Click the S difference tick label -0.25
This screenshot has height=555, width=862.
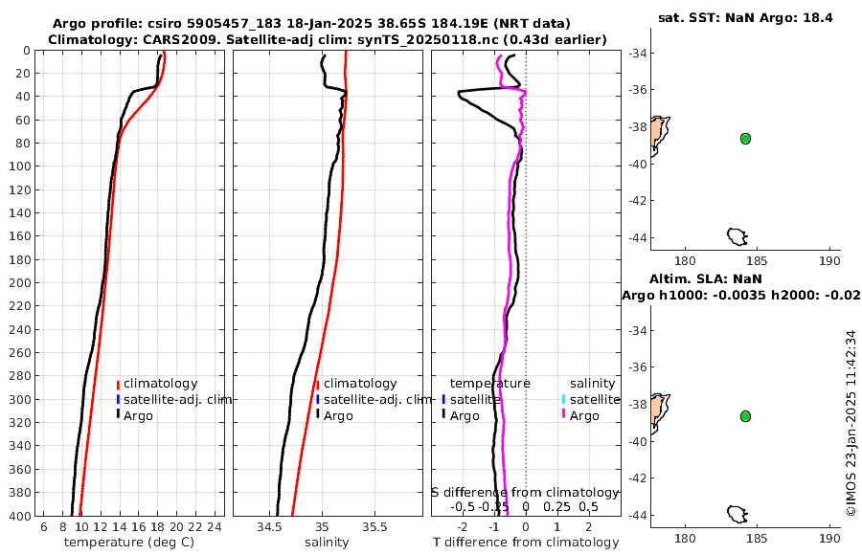[x=493, y=506]
